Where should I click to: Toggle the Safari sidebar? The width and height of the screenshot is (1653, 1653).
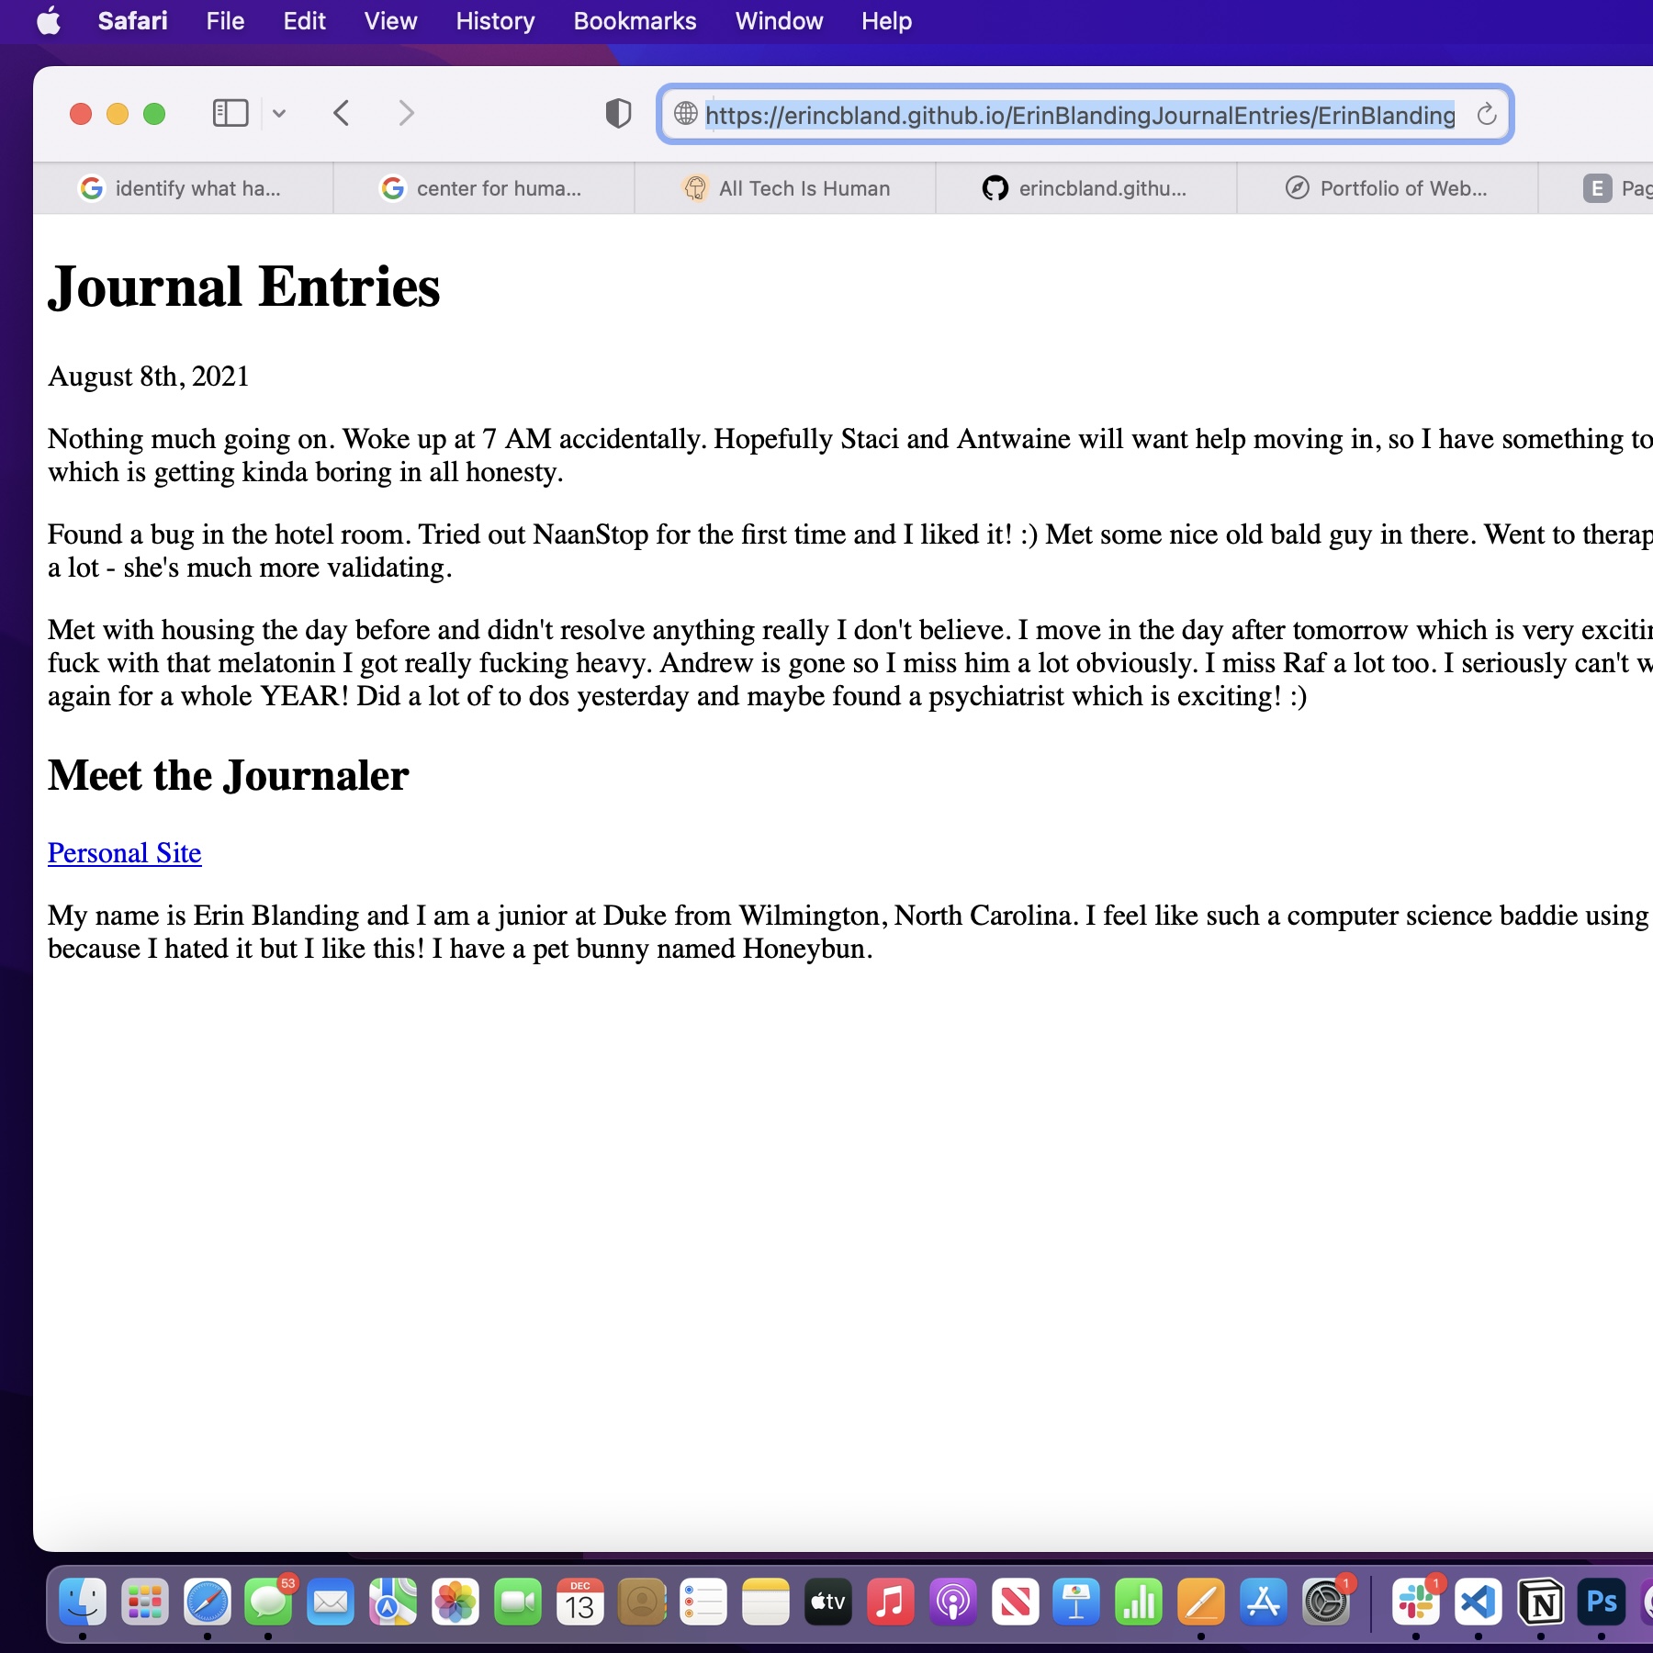[230, 114]
